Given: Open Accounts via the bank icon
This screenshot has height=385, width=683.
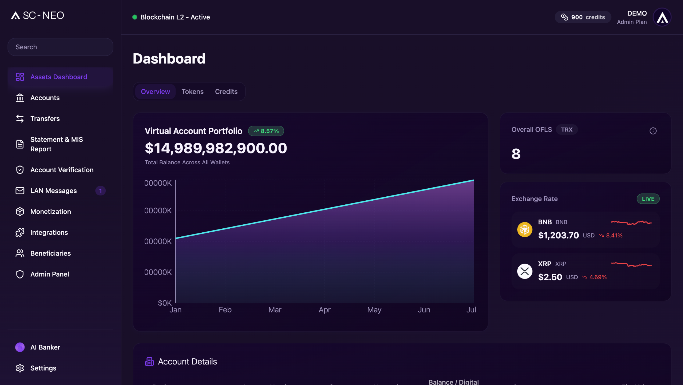Looking at the screenshot, I should point(20,98).
